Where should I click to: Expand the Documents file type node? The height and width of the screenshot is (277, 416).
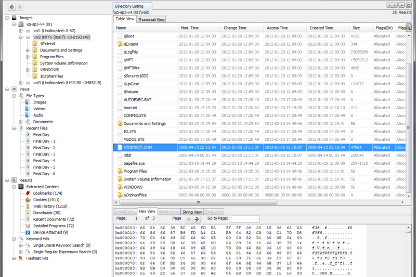[21, 122]
